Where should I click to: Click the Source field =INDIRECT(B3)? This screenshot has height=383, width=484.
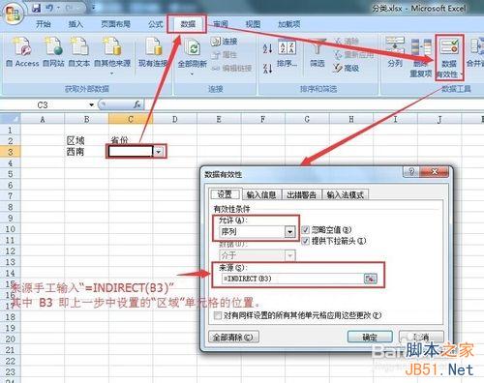(x=292, y=279)
